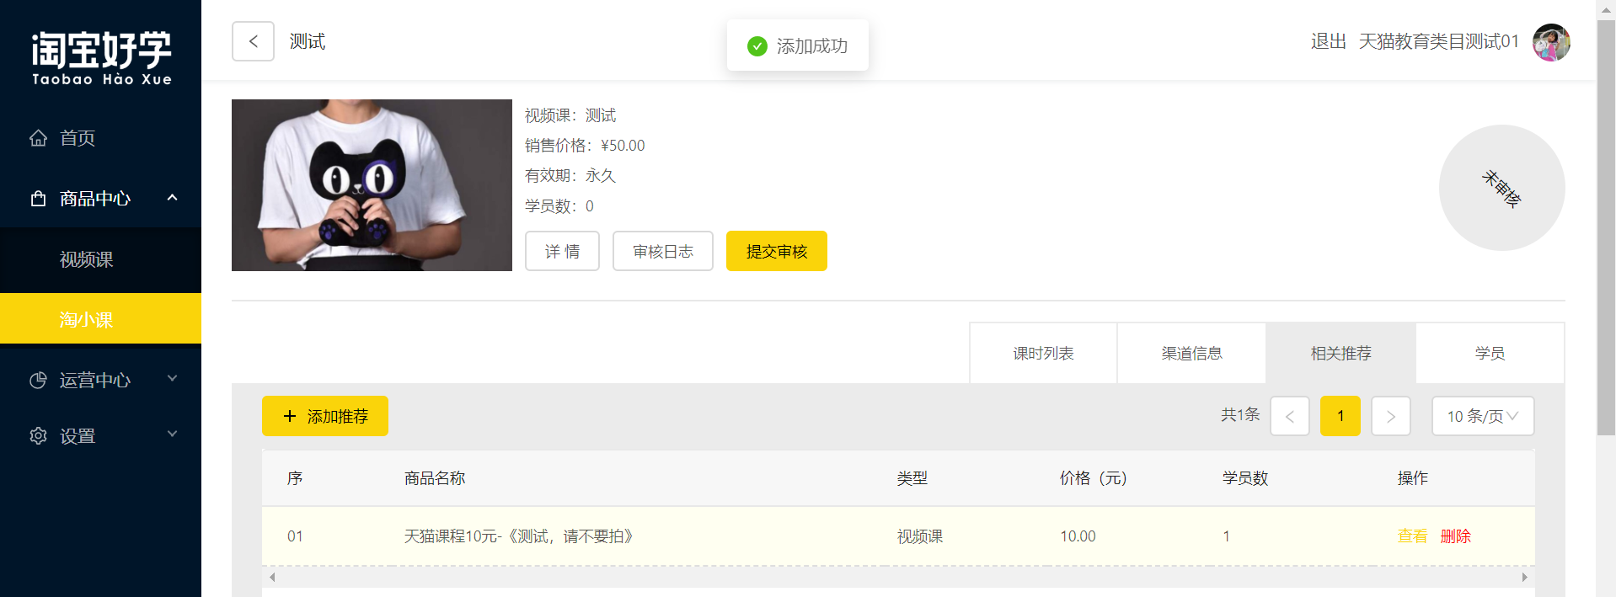Switch to the 课时列表 tab

(1043, 354)
